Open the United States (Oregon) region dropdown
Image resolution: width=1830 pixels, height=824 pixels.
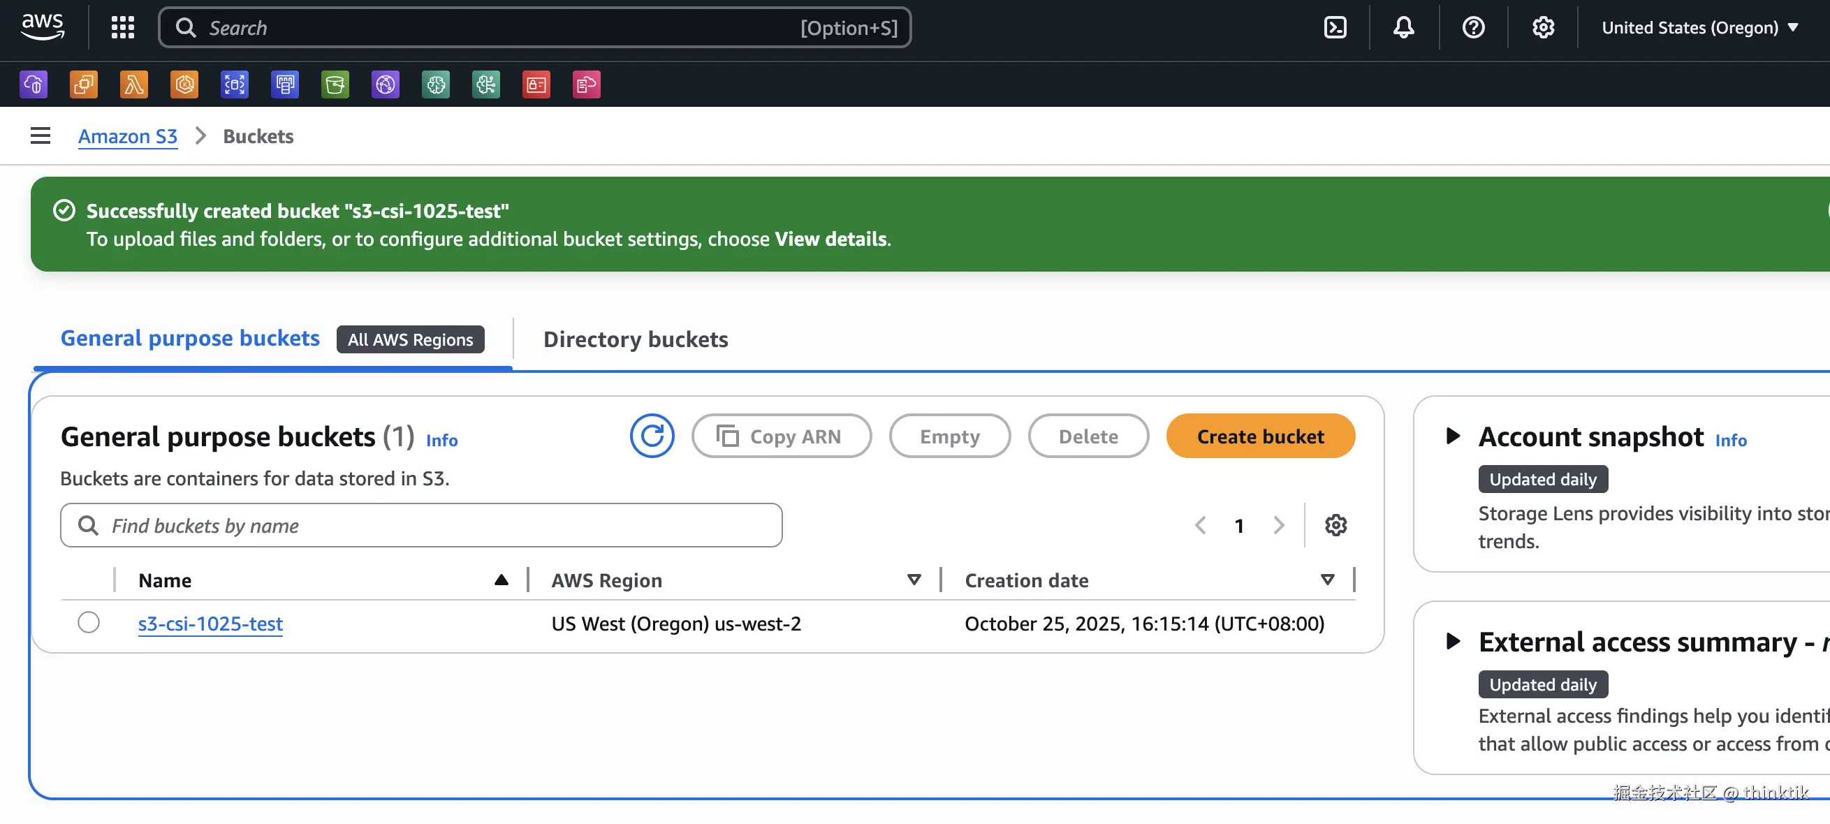tap(1698, 28)
